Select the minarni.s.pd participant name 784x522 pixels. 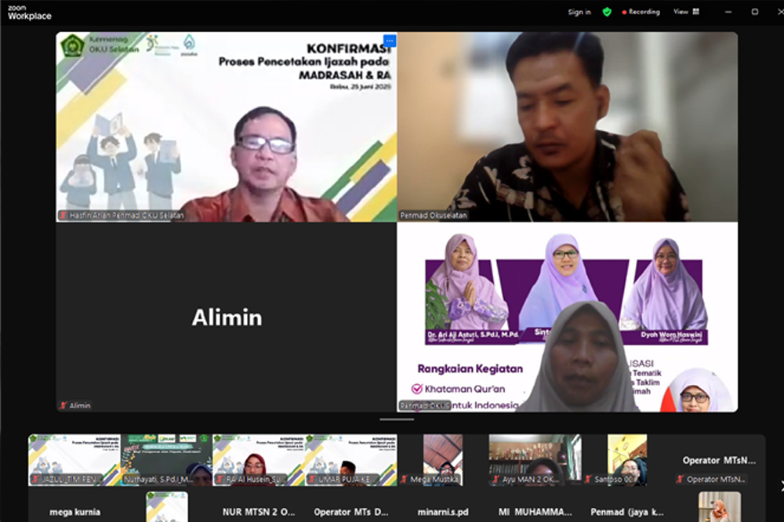(x=443, y=512)
